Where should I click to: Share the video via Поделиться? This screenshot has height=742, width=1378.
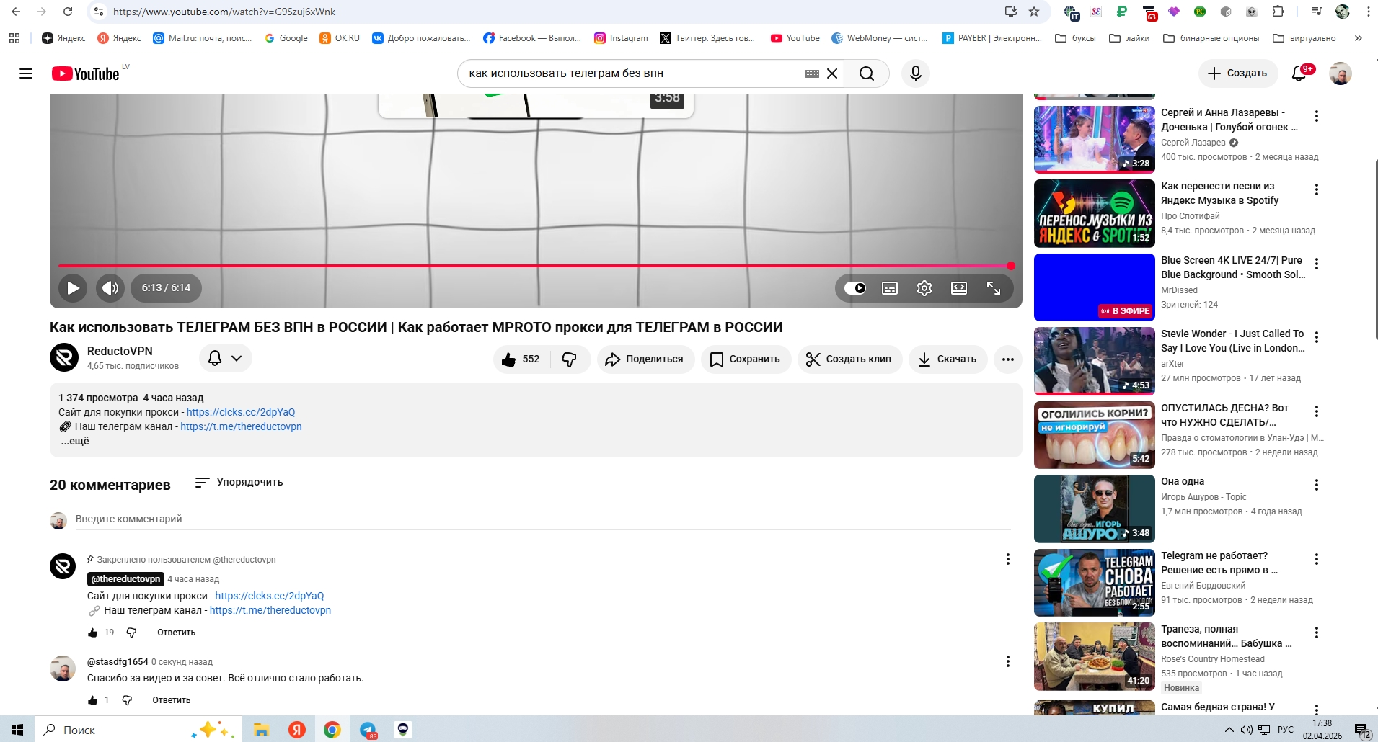(x=645, y=359)
